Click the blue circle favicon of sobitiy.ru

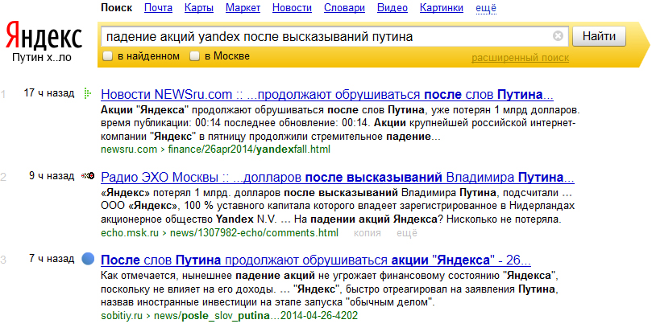click(x=88, y=259)
